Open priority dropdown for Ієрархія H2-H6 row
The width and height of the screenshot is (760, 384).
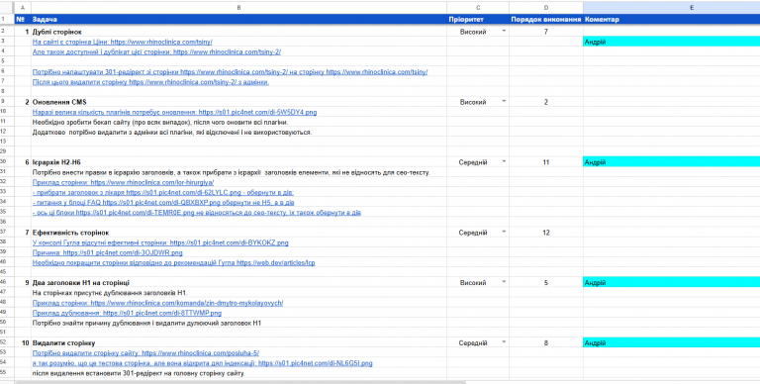tap(504, 162)
